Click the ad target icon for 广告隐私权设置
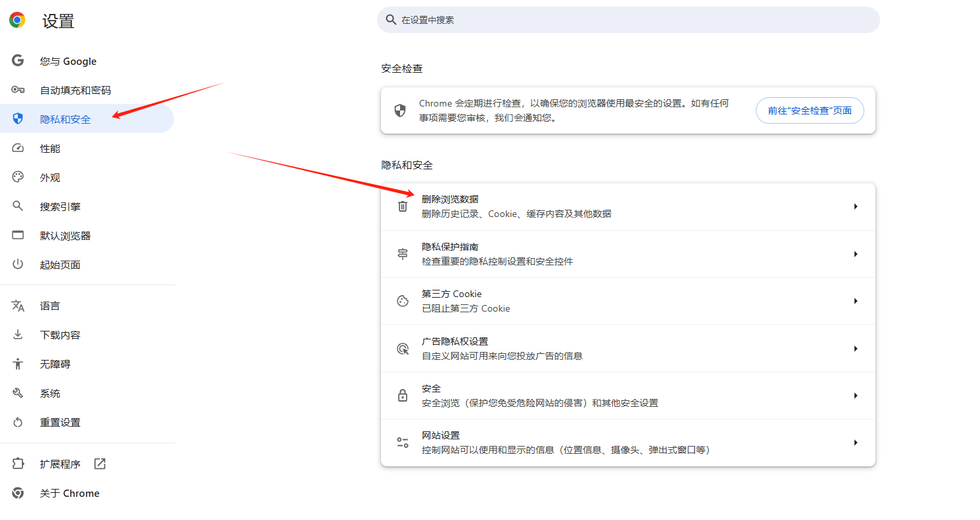The height and width of the screenshot is (520, 980). point(403,349)
